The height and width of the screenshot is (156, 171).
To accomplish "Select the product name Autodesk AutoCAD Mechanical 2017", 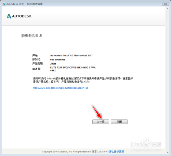I will click(71, 56).
